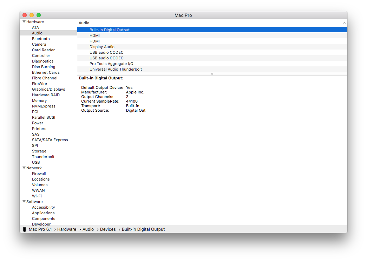Open Ethernet Cards info
The width and height of the screenshot is (367, 261).
pos(46,72)
